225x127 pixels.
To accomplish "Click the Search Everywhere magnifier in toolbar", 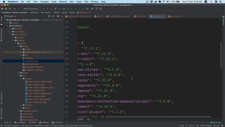I will click(x=101, y=9).
